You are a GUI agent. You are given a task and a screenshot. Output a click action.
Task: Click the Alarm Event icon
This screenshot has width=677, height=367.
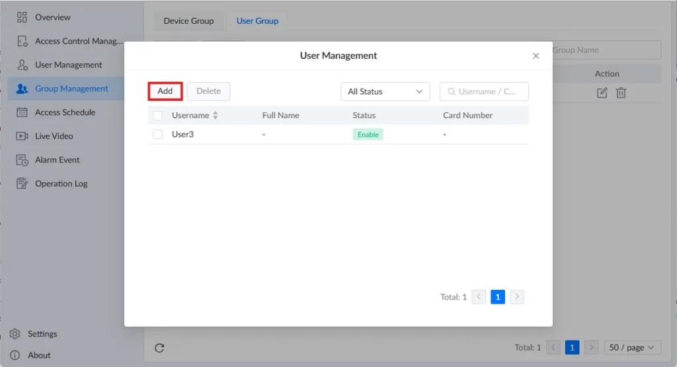tap(22, 160)
